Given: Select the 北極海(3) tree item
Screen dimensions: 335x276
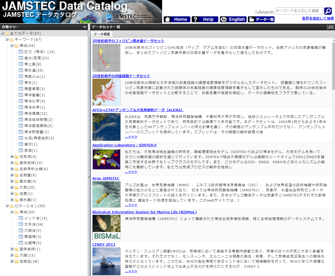Looking at the screenshot, I should pos(33,243).
